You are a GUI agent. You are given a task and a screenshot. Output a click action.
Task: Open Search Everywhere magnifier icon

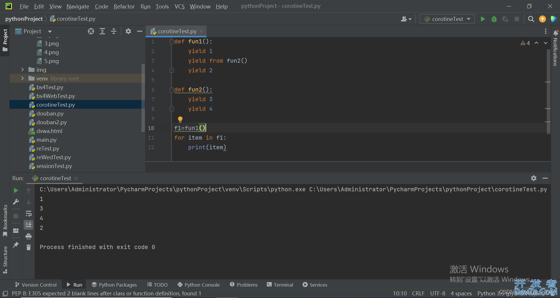click(x=531, y=19)
